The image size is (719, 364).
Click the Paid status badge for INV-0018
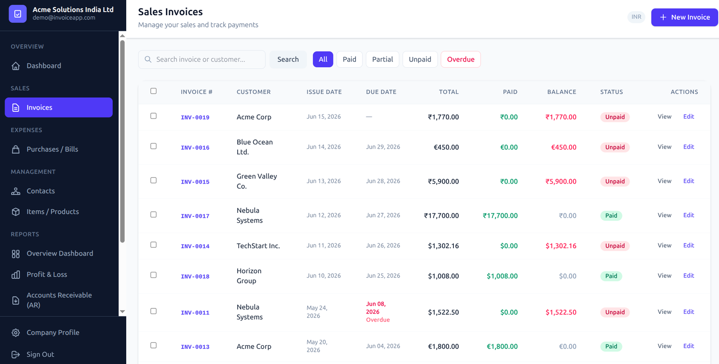pyautogui.click(x=611, y=276)
